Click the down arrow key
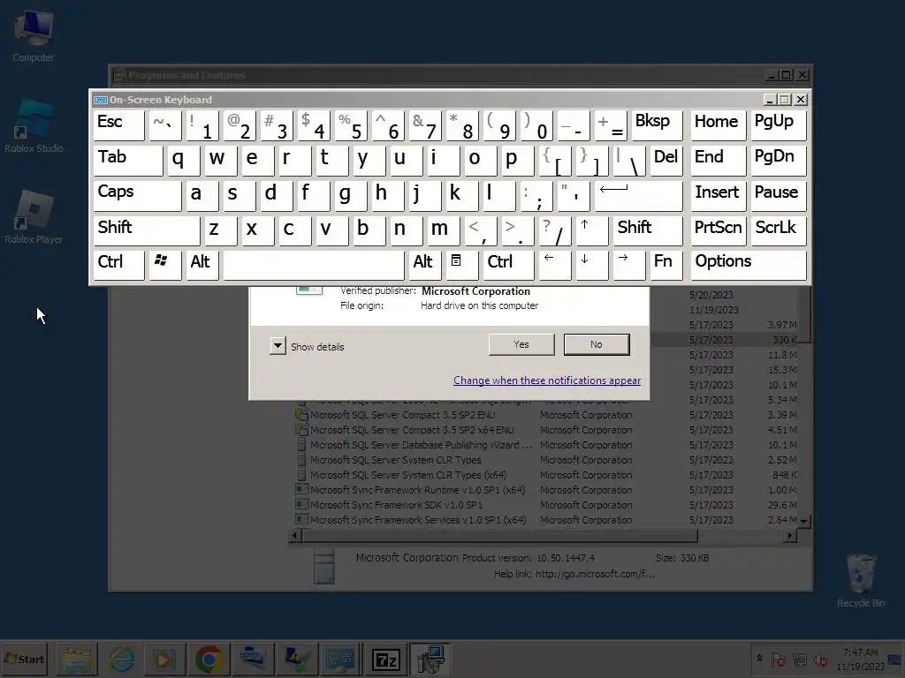 point(591,266)
